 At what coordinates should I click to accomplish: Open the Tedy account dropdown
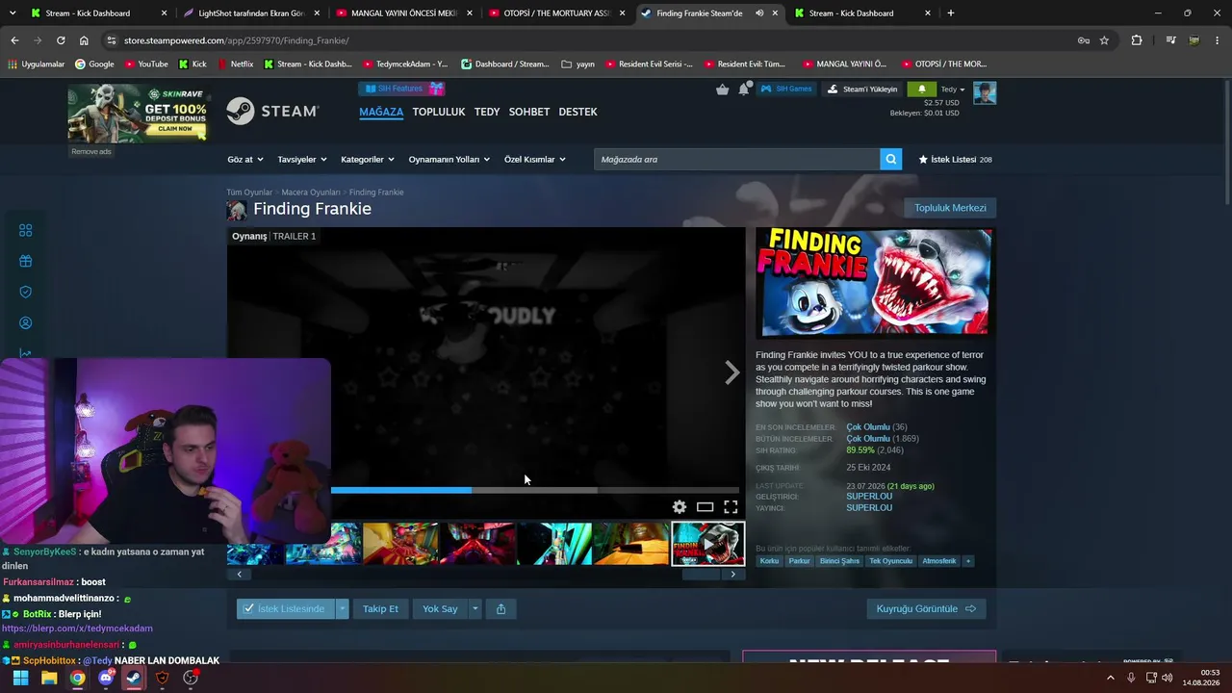tap(953, 90)
